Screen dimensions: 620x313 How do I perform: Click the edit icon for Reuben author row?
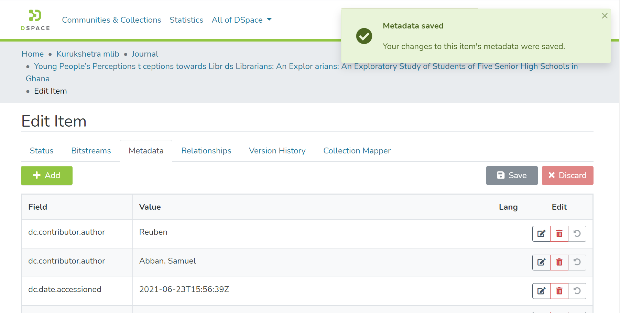click(541, 234)
